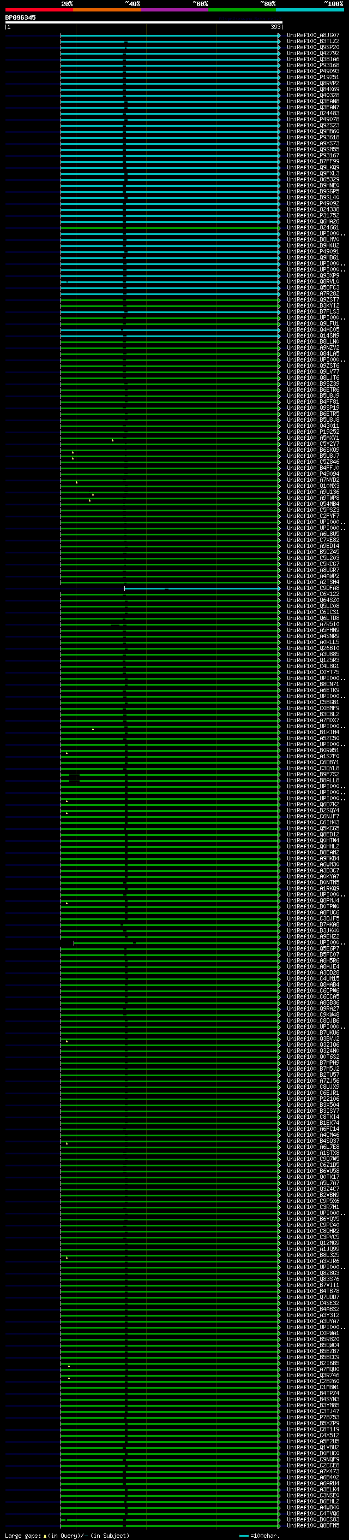Screen dimensions: 349x1540
Task: Open hit UniRef100_Q84X69
Action: (x=312, y=89)
